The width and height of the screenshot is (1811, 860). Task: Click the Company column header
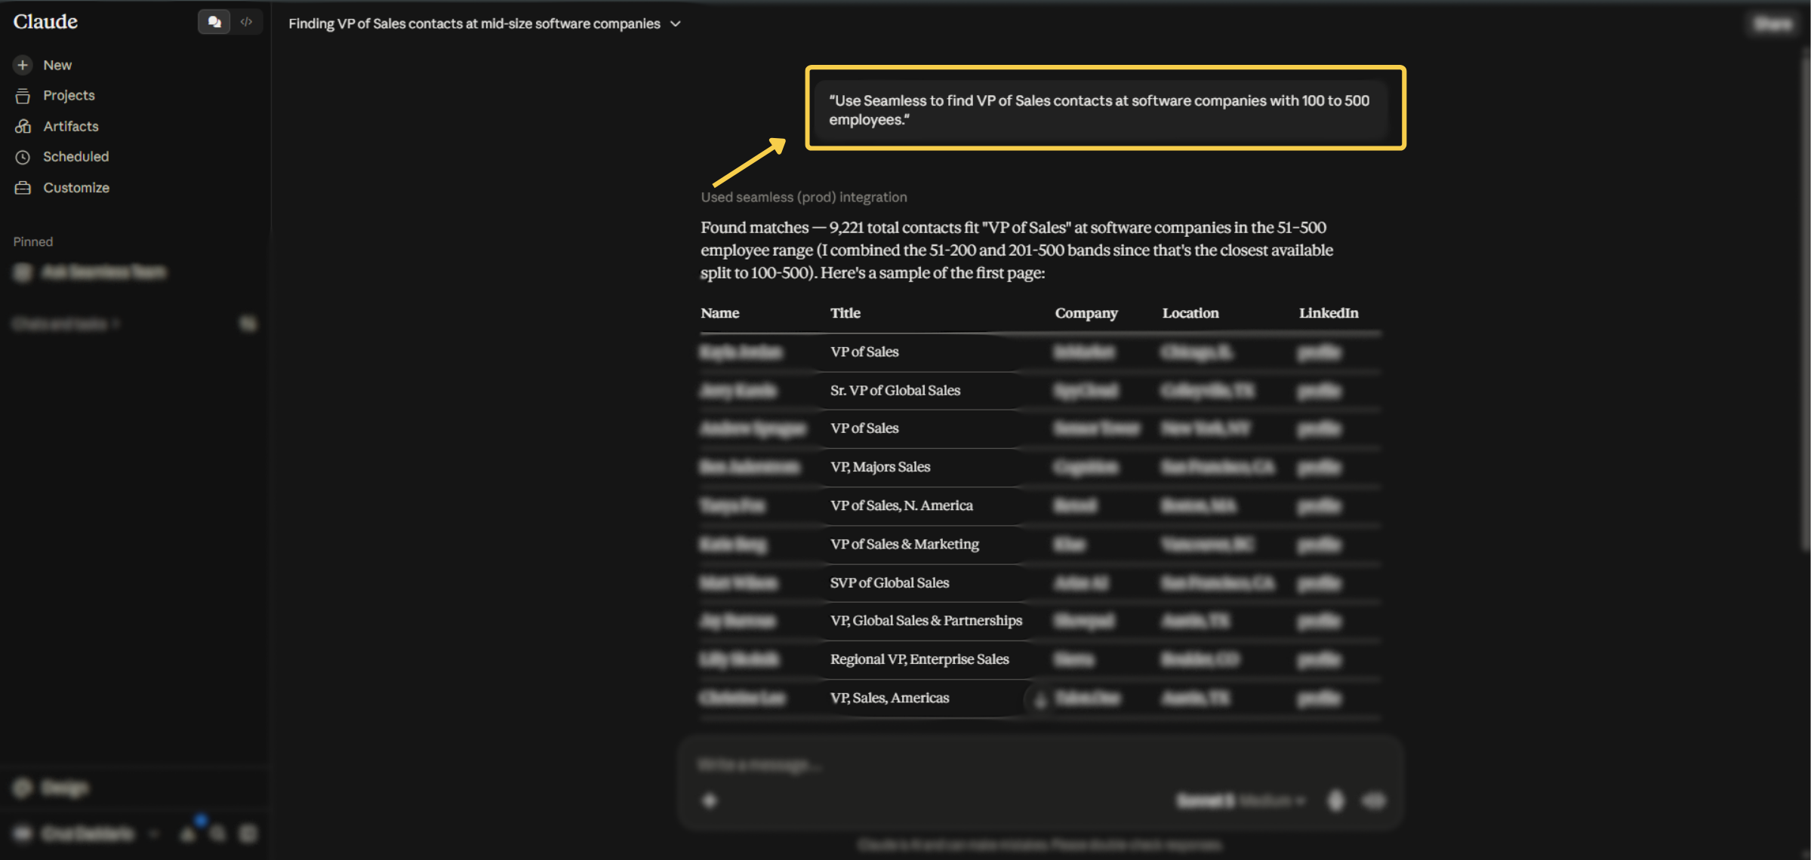[1086, 313]
